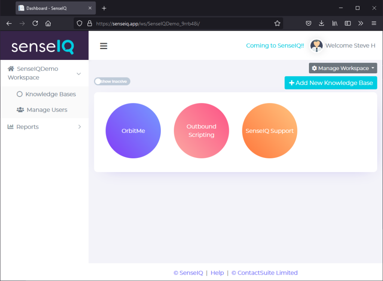Open the hamburger navigation menu
The height and width of the screenshot is (281, 383).
[x=104, y=46]
